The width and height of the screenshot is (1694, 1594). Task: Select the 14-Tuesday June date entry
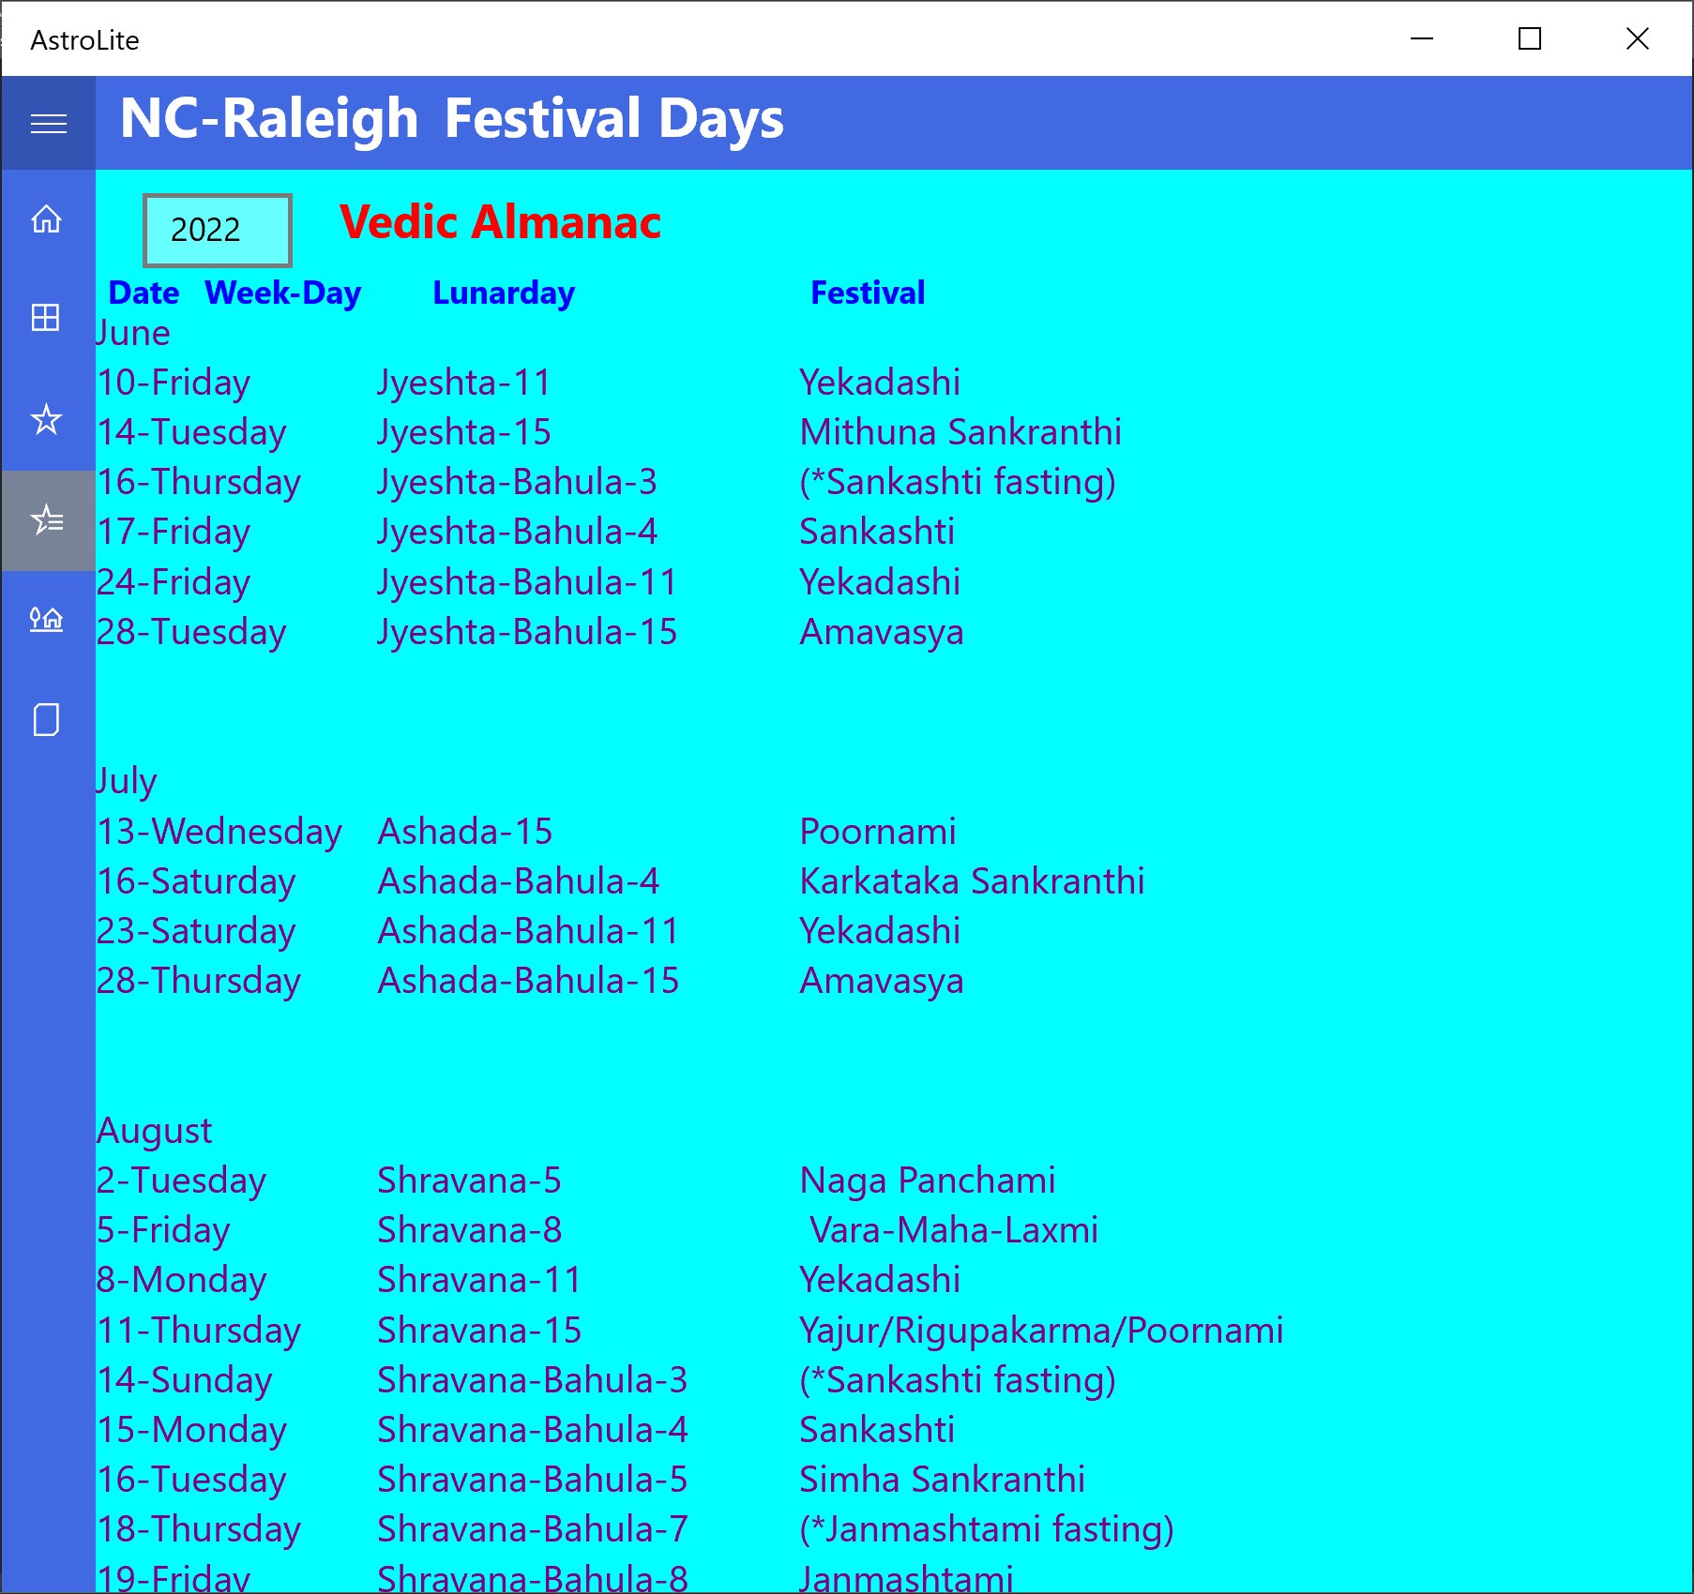tap(192, 432)
